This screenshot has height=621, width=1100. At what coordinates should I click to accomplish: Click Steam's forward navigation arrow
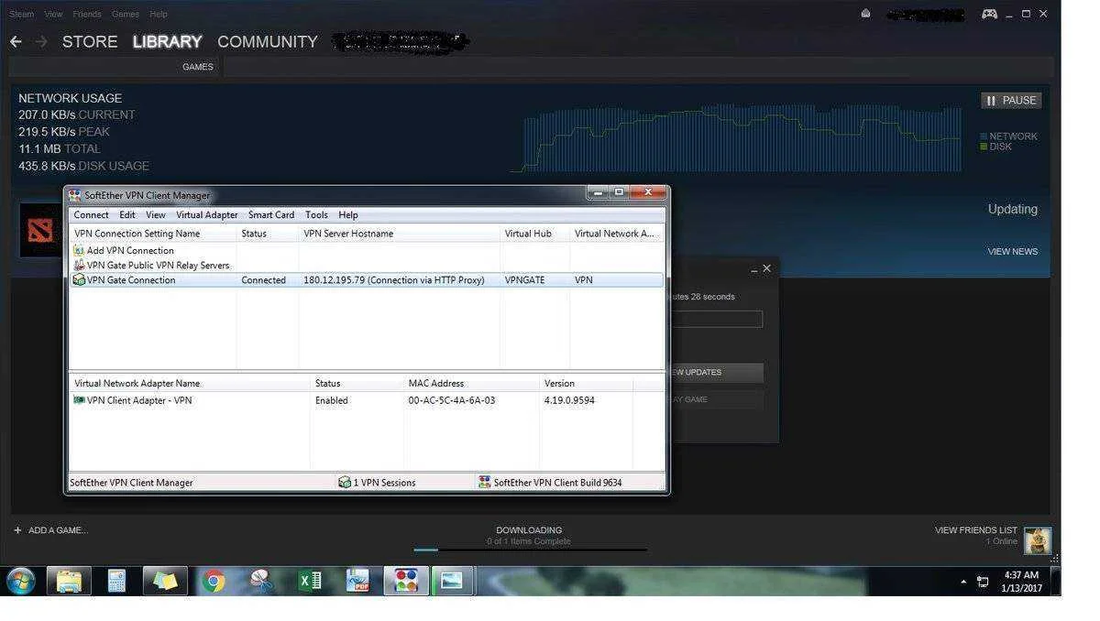point(41,42)
